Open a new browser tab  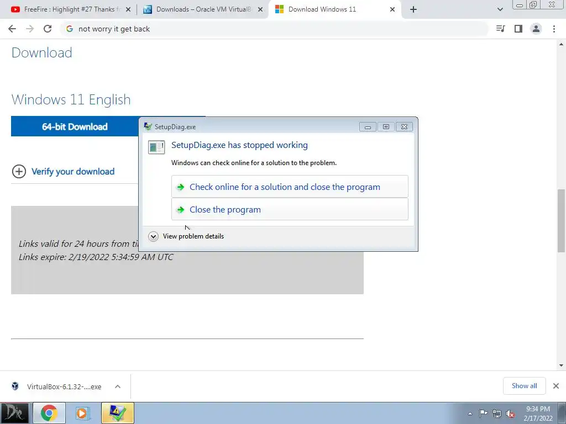(x=413, y=9)
